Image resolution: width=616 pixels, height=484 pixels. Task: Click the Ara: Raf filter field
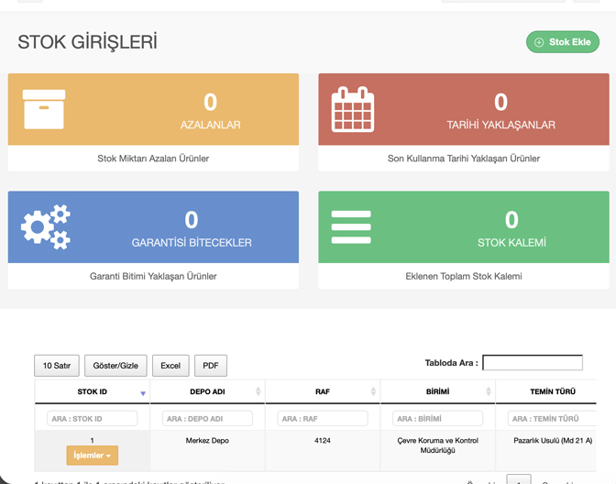(x=322, y=419)
